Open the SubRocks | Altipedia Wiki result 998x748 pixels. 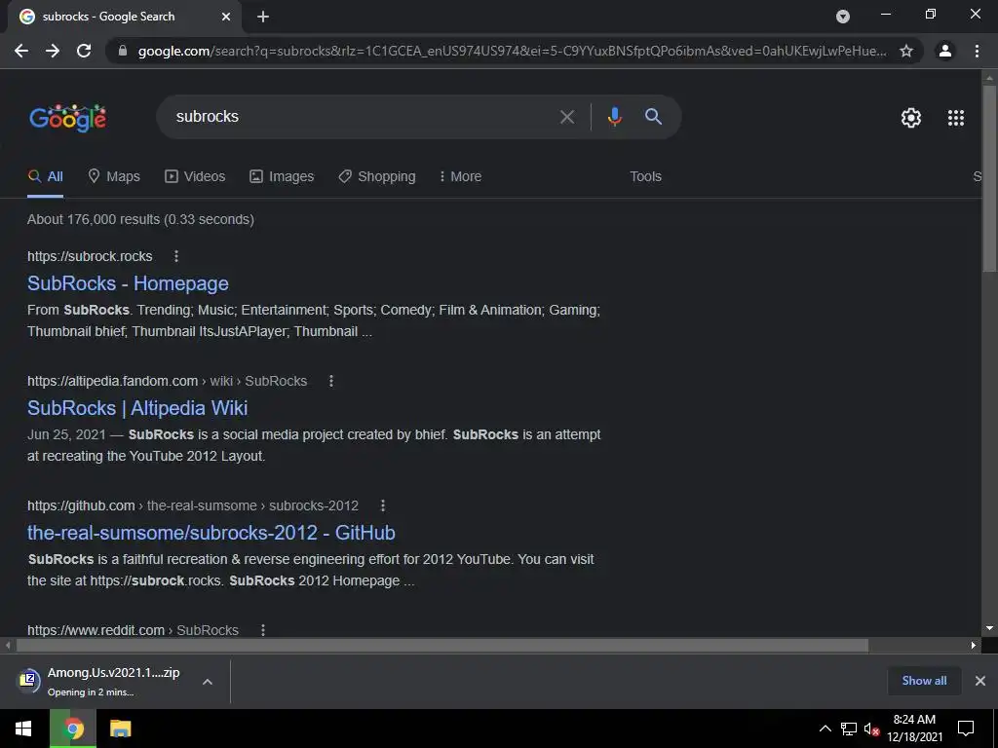click(137, 408)
